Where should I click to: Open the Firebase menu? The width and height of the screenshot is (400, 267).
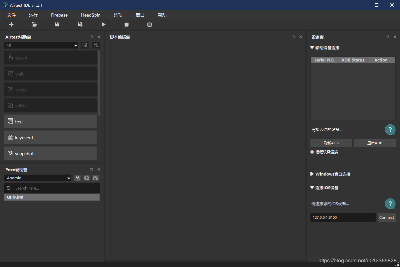point(59,15)
